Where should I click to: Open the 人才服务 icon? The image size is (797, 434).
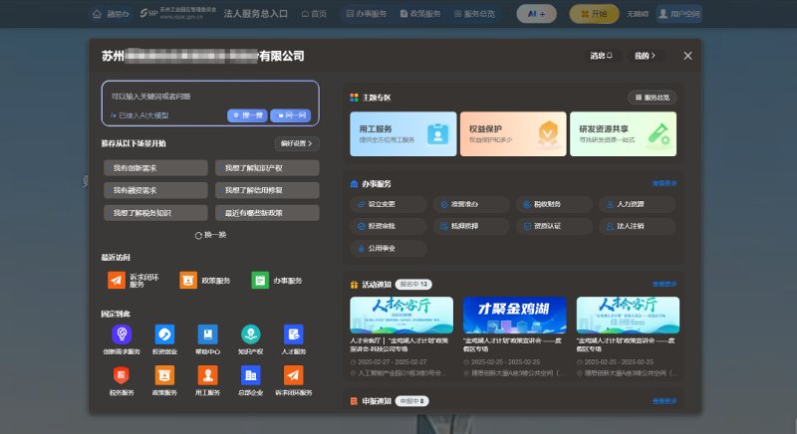tap(293, 335)
